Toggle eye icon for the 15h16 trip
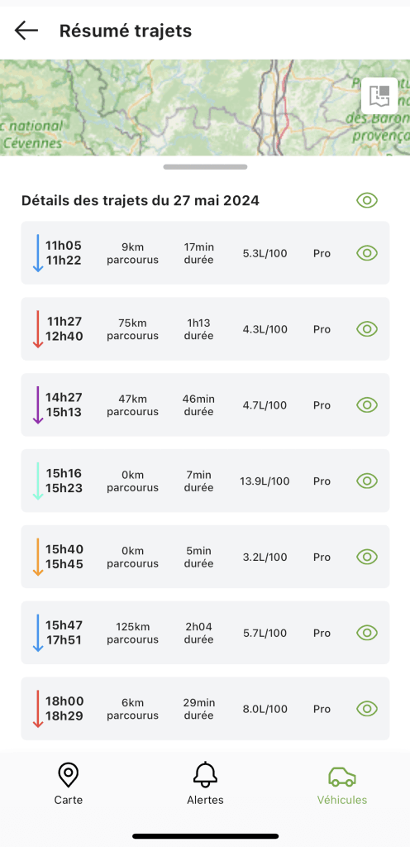Screen dimensions: 410x847 pyautogui.click(x=367, y=481)
